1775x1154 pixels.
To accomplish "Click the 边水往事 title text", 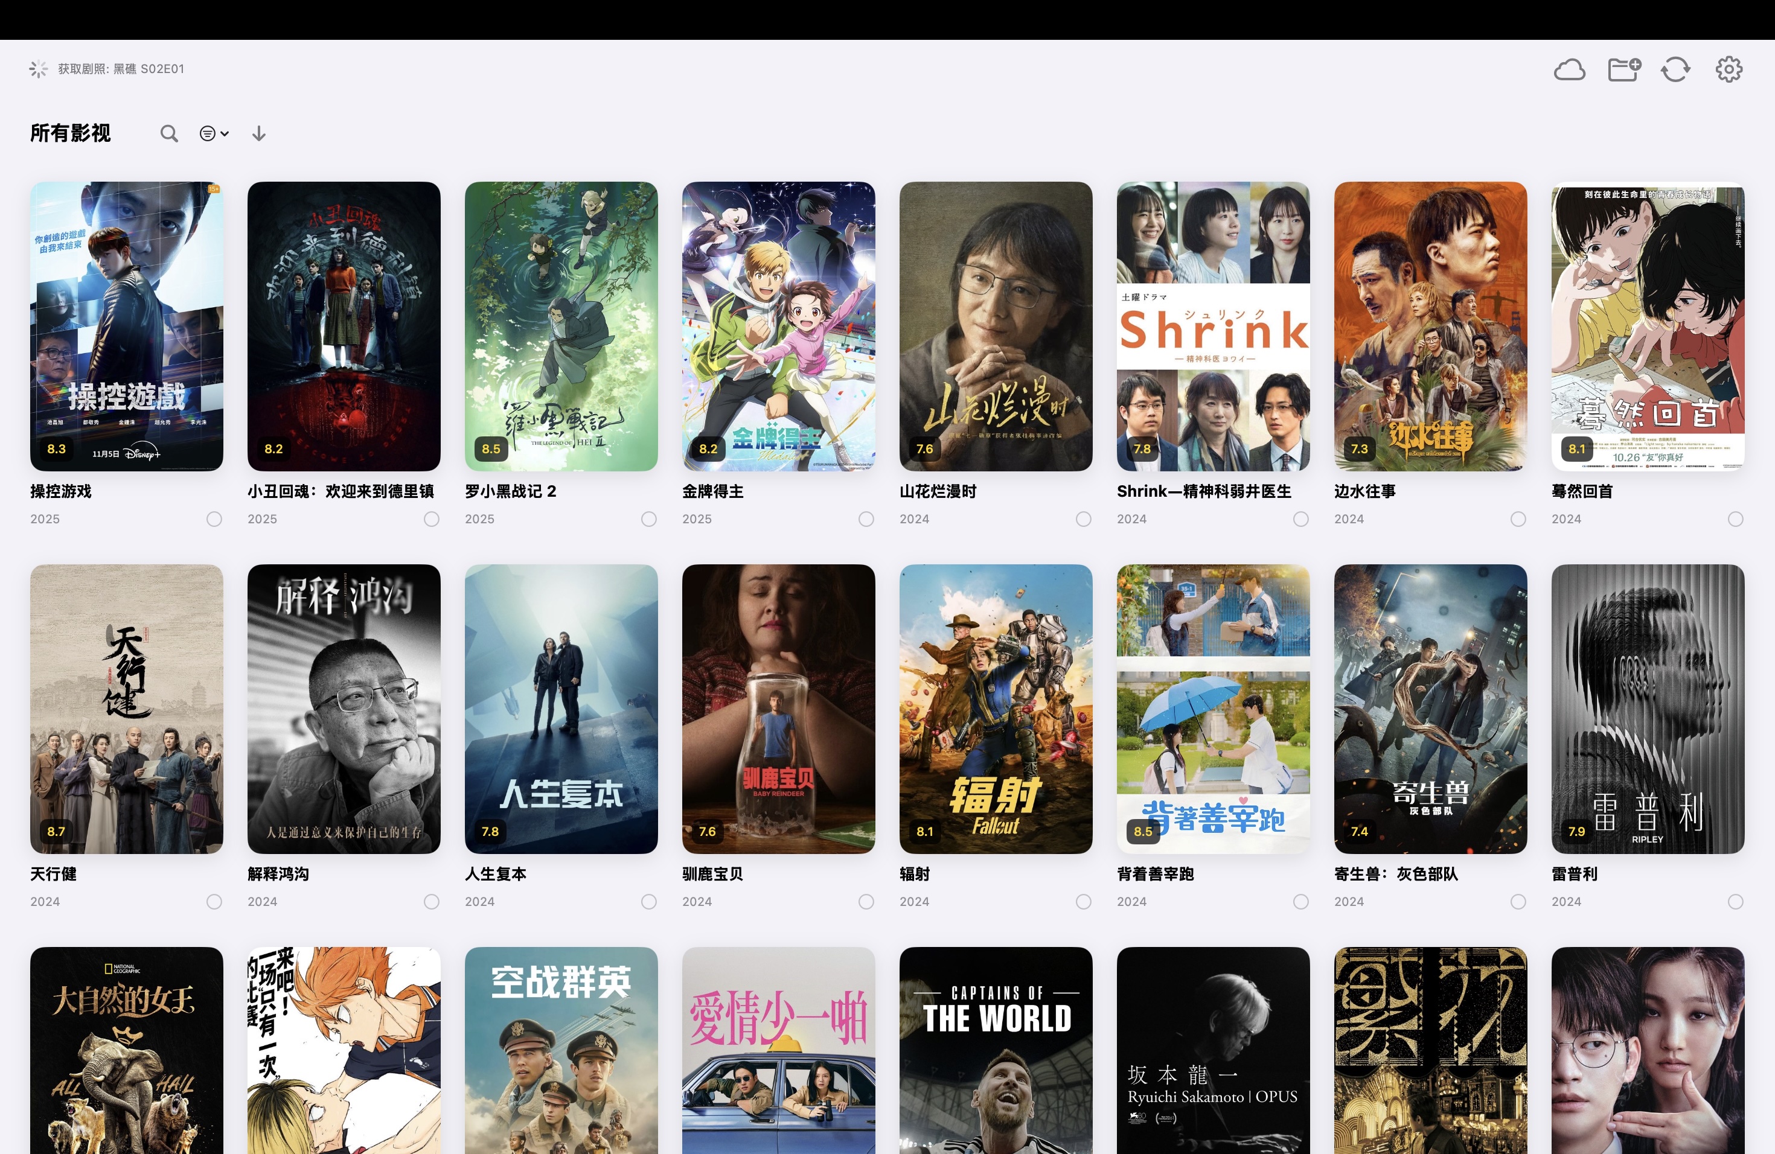I will [x=1365, y=491].
